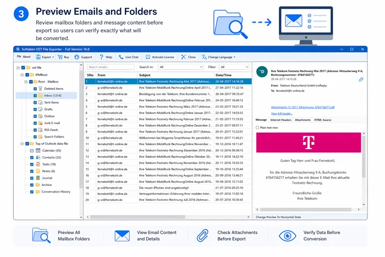The width and height of the screenshot is (385, 257).
Task: Select the Notes (6) folder icon
Action: point(38,171)
